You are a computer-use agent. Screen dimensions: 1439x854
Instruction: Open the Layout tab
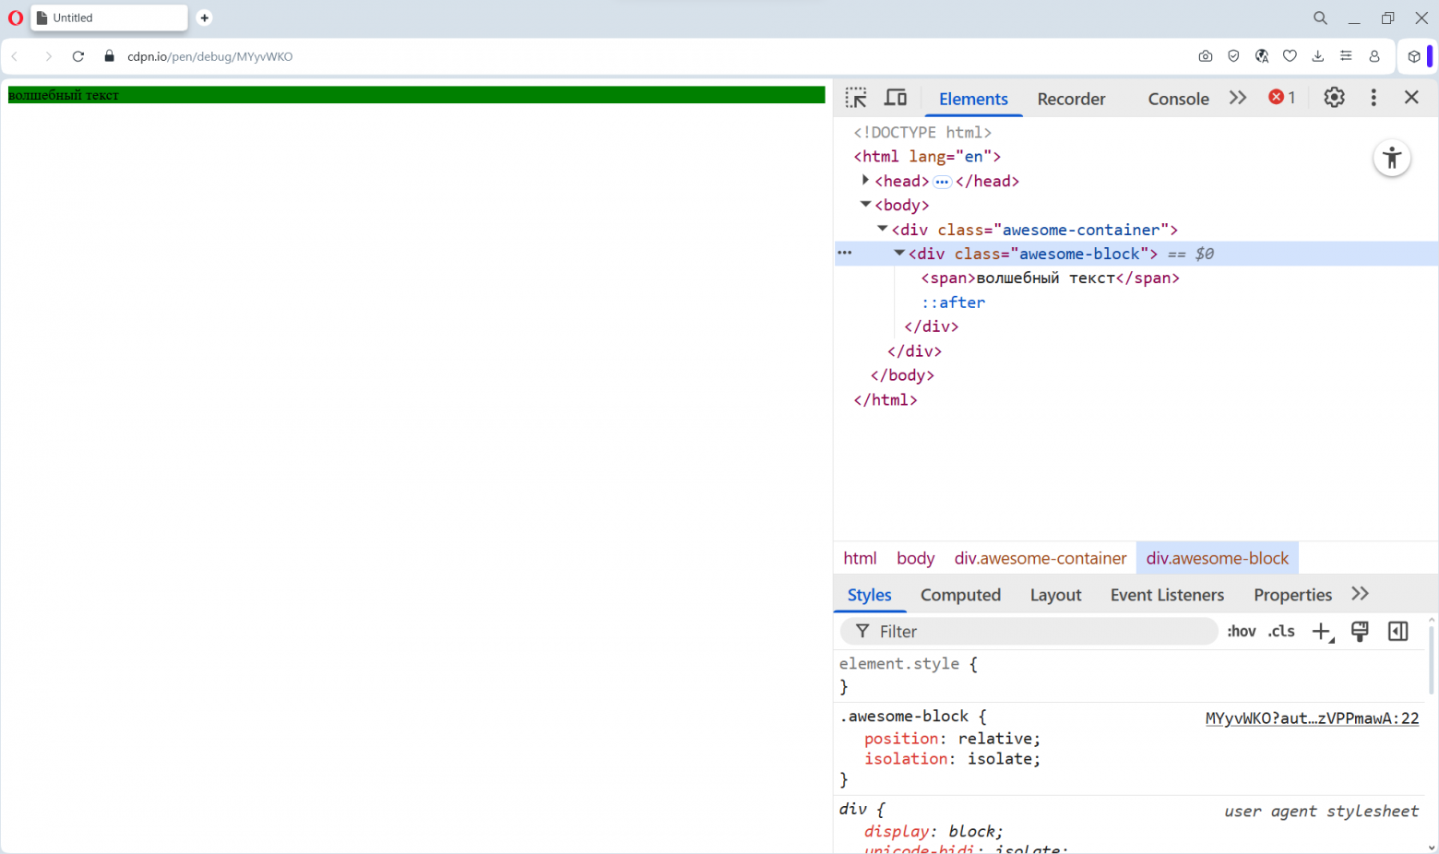[1055, 595]
